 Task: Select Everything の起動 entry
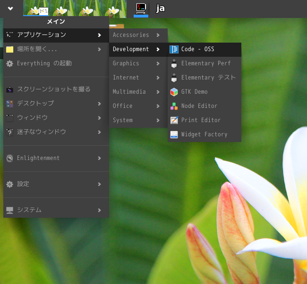pos(56,63)
